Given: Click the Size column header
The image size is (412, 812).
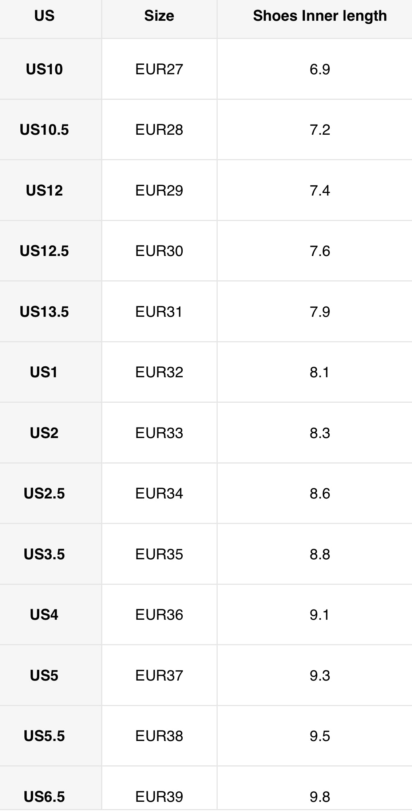Looking at the screenshot, I should [159, 16].
